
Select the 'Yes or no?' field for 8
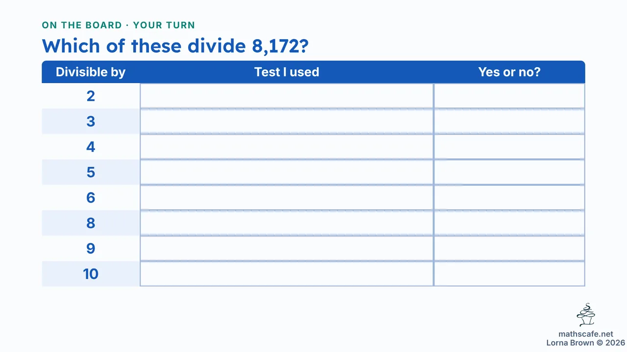click(509, 223)
